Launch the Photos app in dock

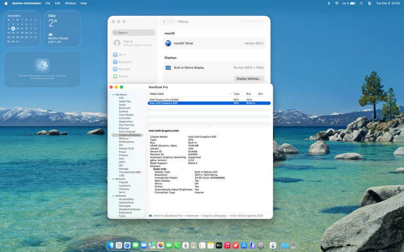[x=160, y=245]
